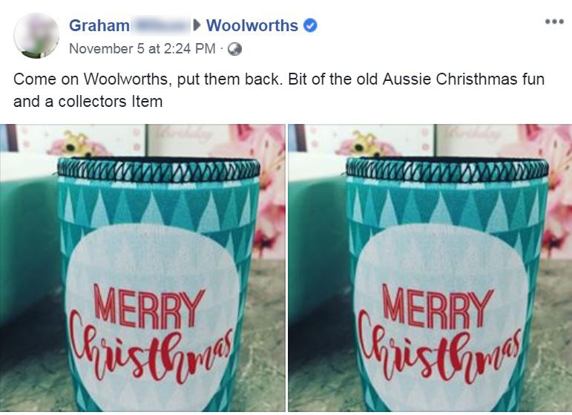Click the post text starting "Come on Woolworths"

(279, 90)
